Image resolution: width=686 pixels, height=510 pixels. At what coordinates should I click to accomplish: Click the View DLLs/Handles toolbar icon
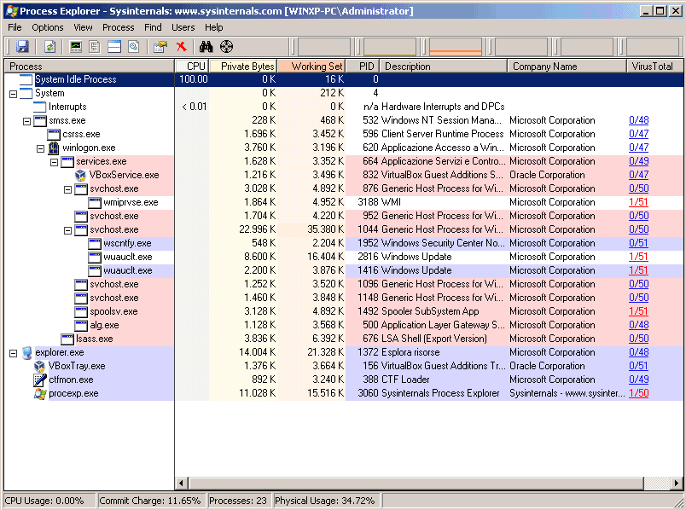coord(133,46)
